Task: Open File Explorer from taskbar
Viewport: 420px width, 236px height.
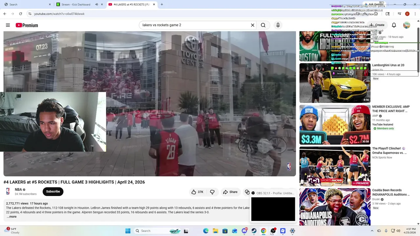Action: pyautogui.click(x=215, y=231)
